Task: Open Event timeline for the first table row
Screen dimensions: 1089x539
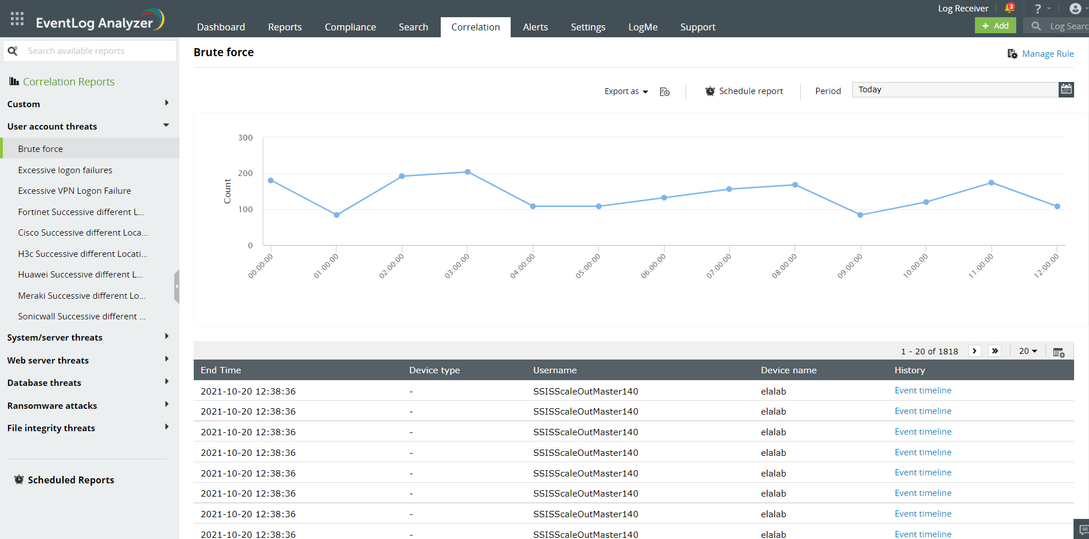Action: point(923,390)
